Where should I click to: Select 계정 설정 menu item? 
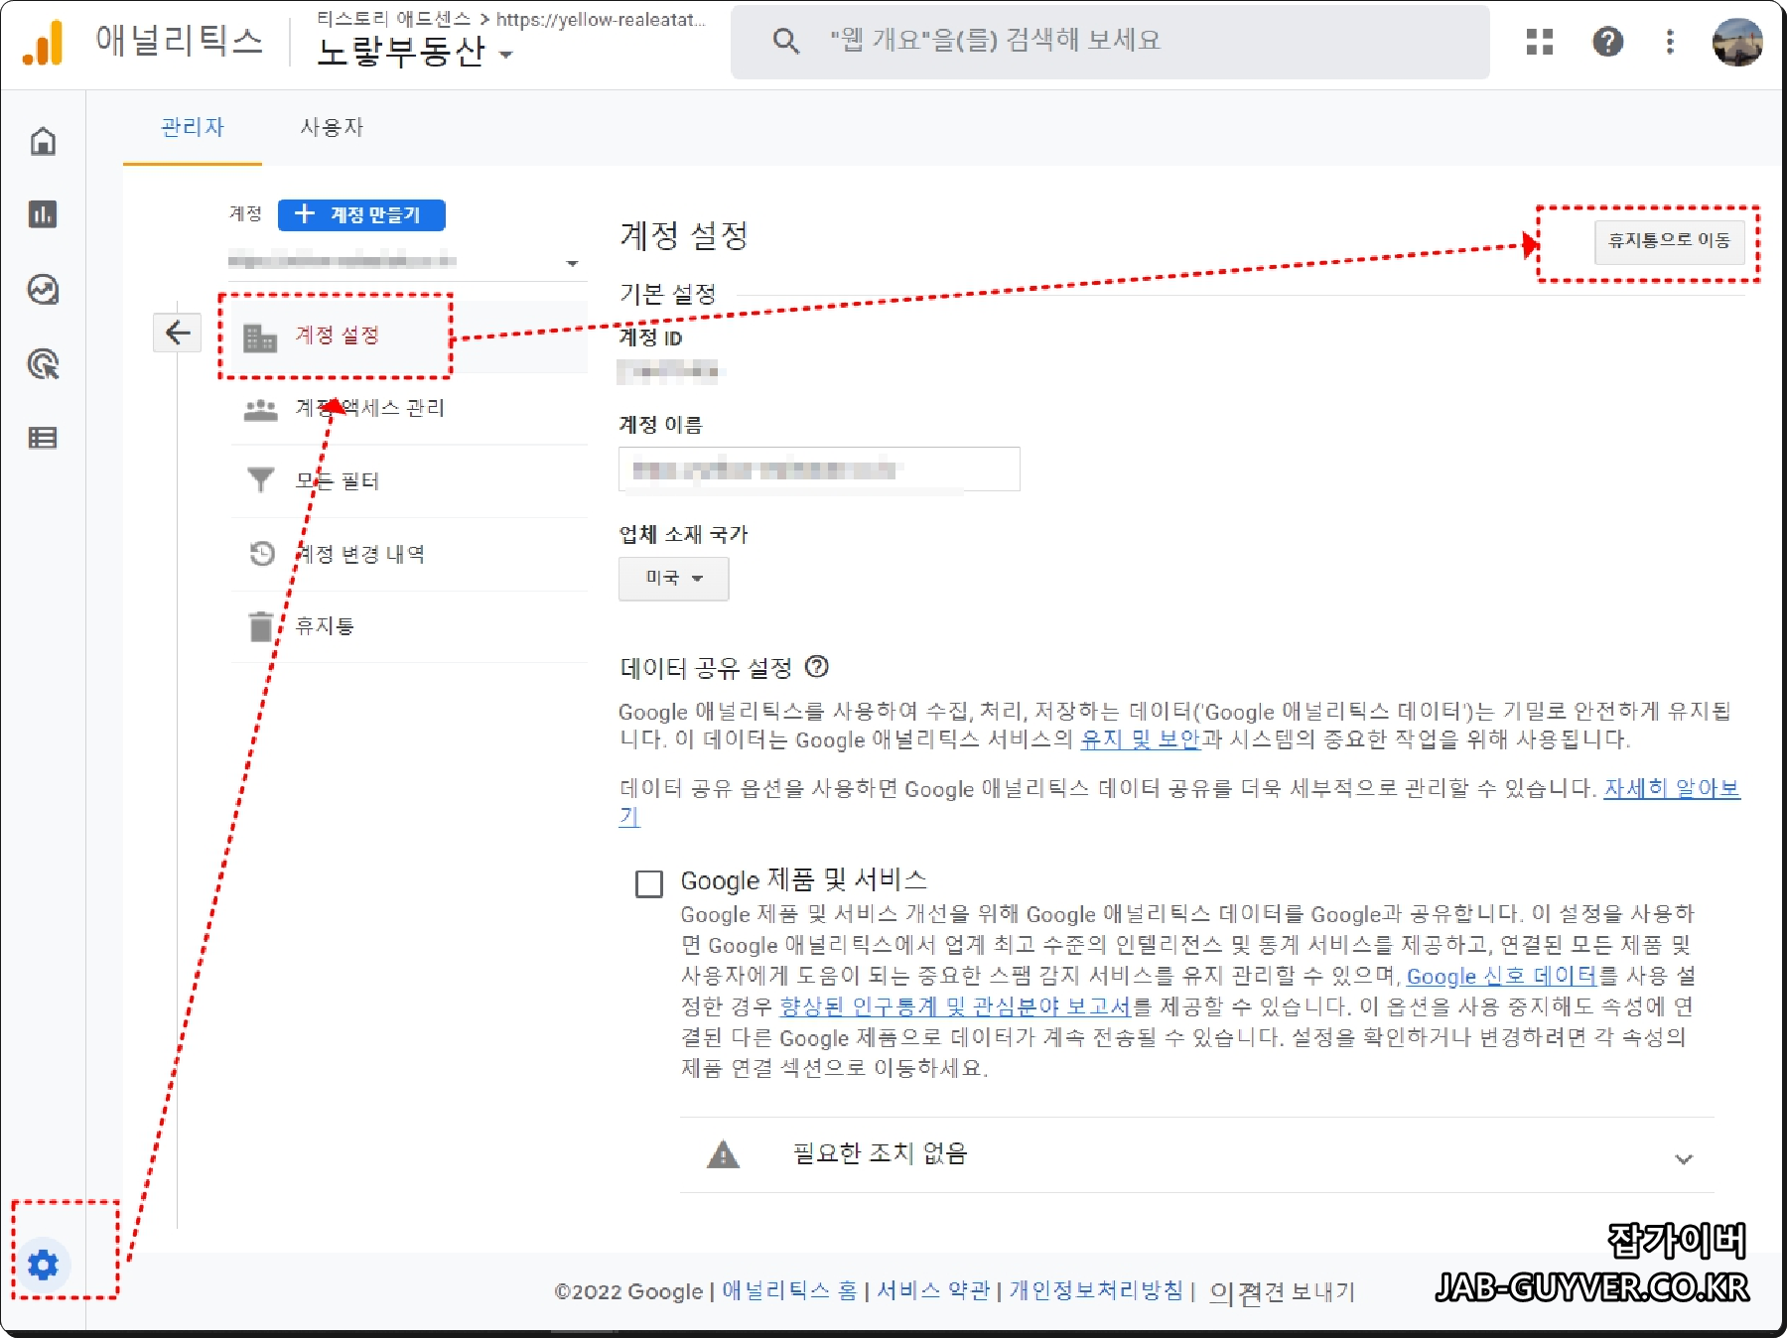tap(409, 335)
